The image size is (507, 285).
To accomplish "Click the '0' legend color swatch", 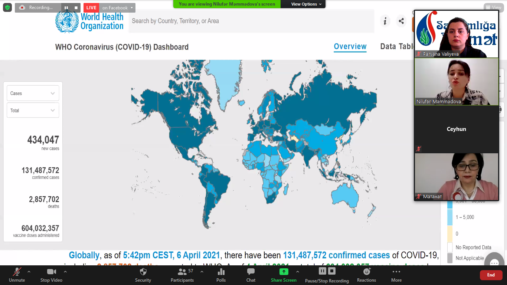I will pyautogui.click(x=450, y=234).
